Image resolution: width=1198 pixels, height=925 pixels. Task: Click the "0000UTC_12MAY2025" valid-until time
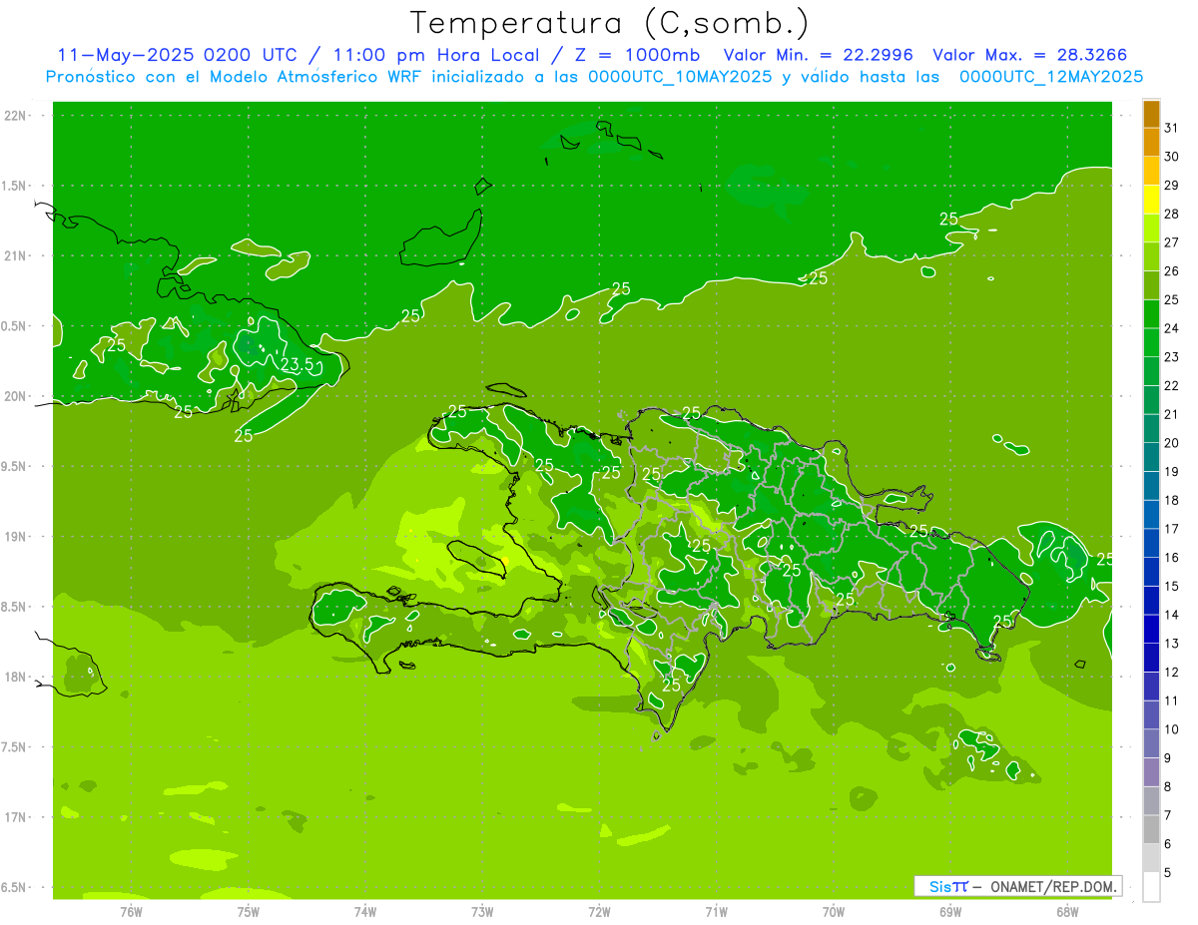tap(1051, 76)
